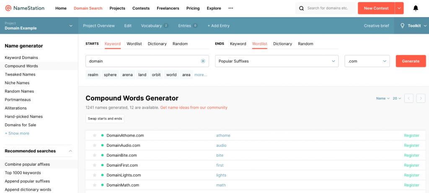Click + Add Entry
Screen dimensions: 429x193
click(218, 25)
